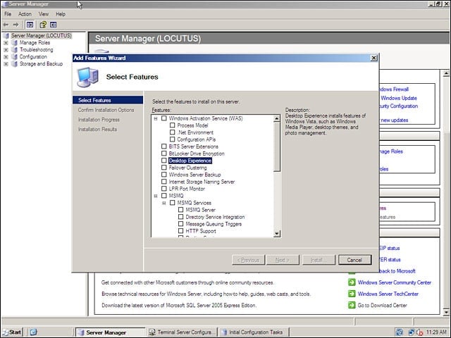
Task: Check the Failover Clustering checkbox
Action: click(x=164, y=168)
